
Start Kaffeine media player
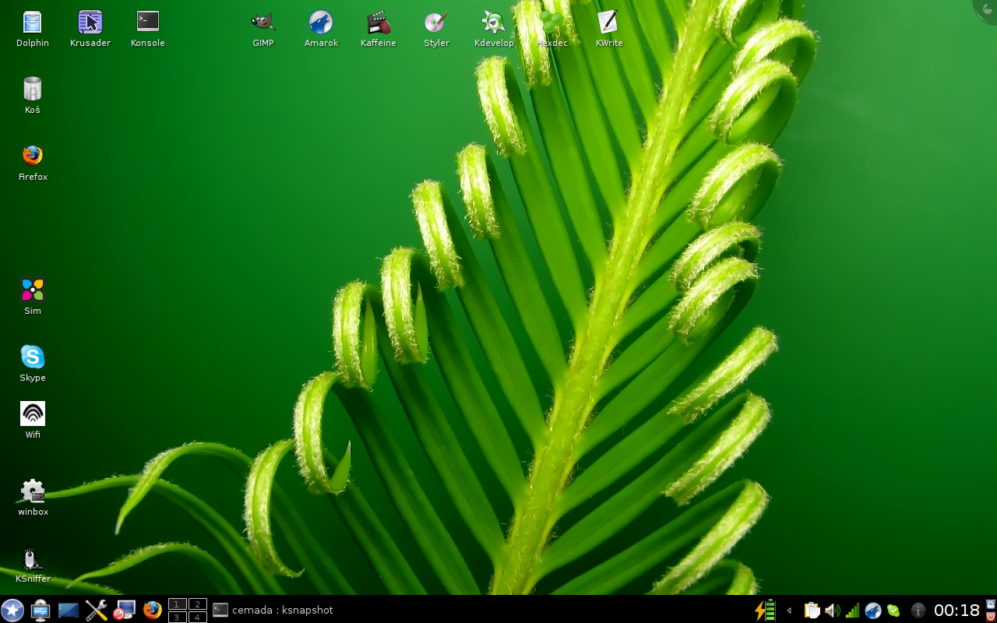(379, 23)
